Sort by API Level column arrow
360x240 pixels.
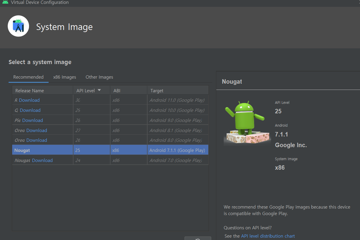pyautogui.click(x=99, y=90)
